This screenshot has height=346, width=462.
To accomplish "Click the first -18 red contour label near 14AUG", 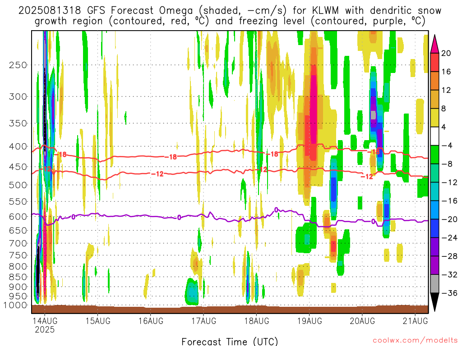I will [x=61, y=155].
